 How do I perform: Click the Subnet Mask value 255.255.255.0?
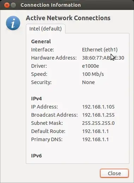coord(98,123)
